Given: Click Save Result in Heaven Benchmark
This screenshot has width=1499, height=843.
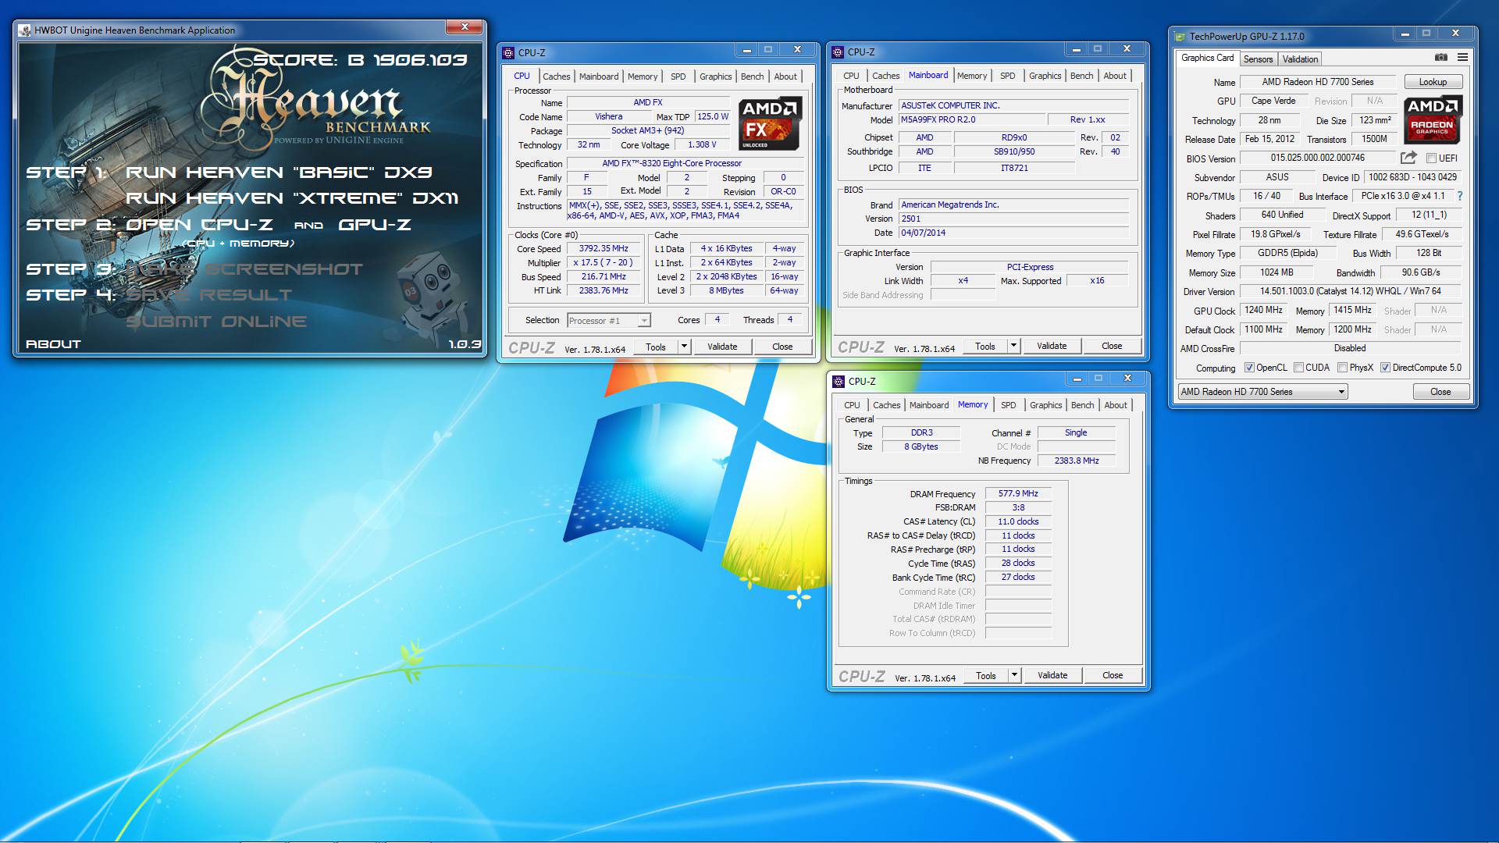Looking at the screenshot, I should 208,295.
